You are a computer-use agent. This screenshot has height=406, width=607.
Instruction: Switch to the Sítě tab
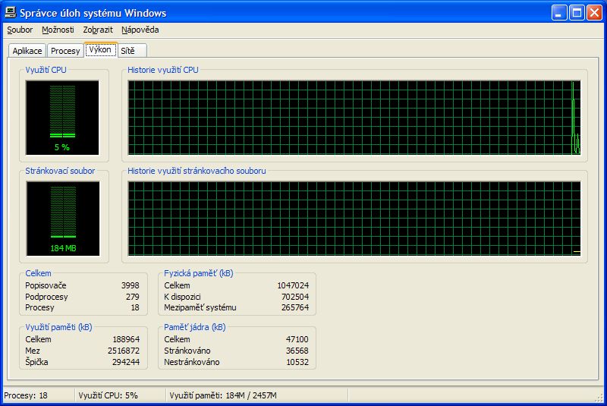pos(132,51)
